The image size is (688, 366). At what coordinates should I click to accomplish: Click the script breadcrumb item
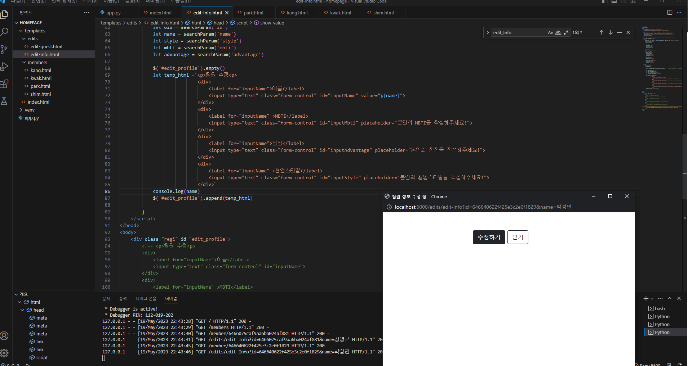(242, 23)
